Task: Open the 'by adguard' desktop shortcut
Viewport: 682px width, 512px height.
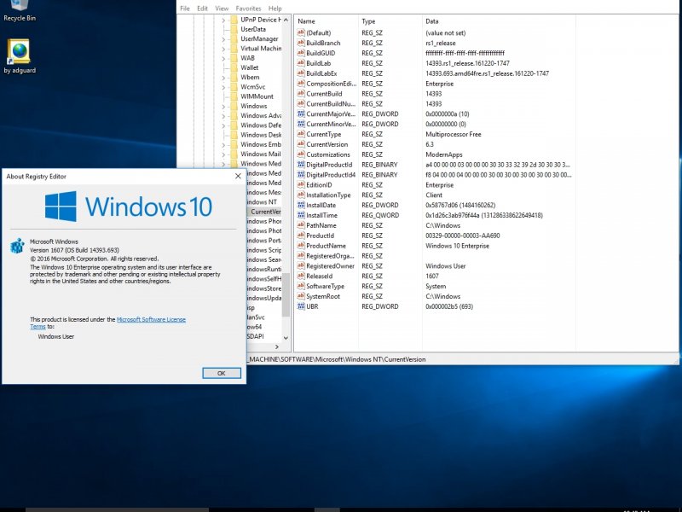Action: click(19, 56)
